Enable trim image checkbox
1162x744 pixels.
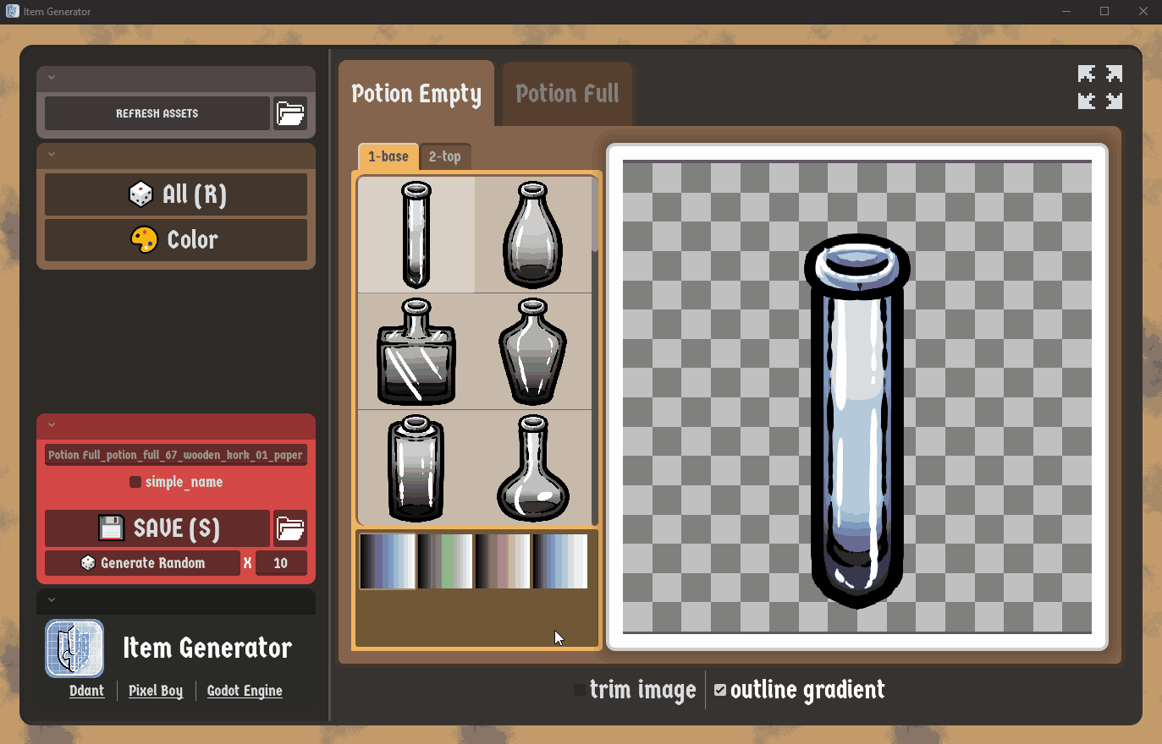tap(580, 690)
